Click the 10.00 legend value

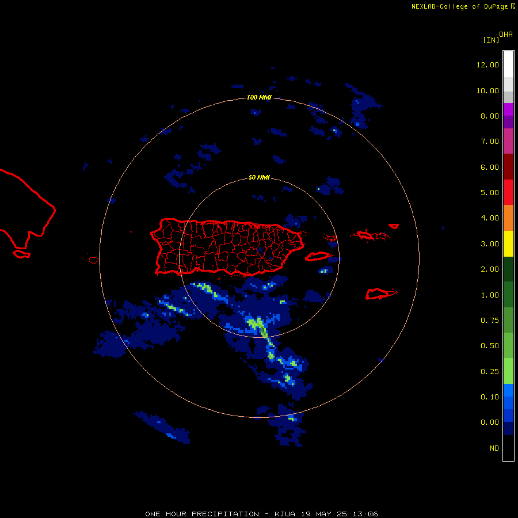[487, 90]
